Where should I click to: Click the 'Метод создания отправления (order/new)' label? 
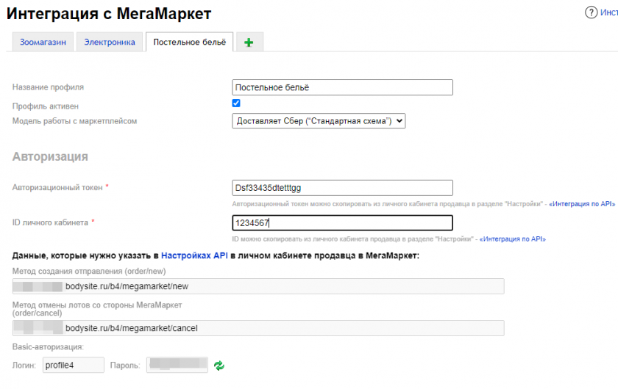[89, 271]
